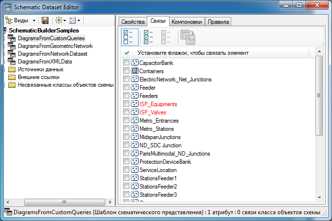Click the ISP_Valves element label
Image resolution: width=332 pixels, height=221 pixels.
152,112
